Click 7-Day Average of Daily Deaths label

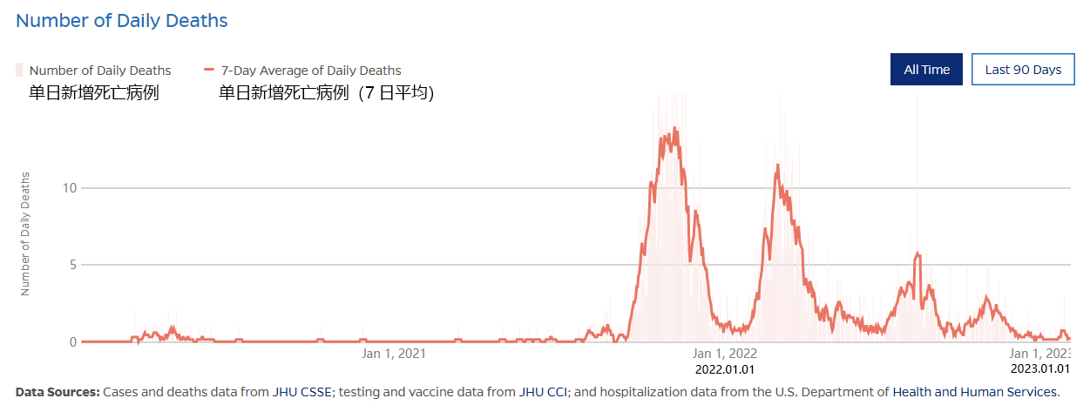click(x=311, y=71)
